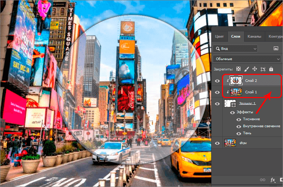Select the Слой 2 layer thumbnail
This screenshot has height=187, width=283.
236,81
